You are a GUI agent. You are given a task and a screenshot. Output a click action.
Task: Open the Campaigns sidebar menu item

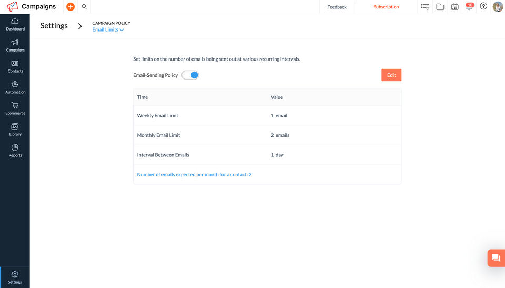pos(15,45)
